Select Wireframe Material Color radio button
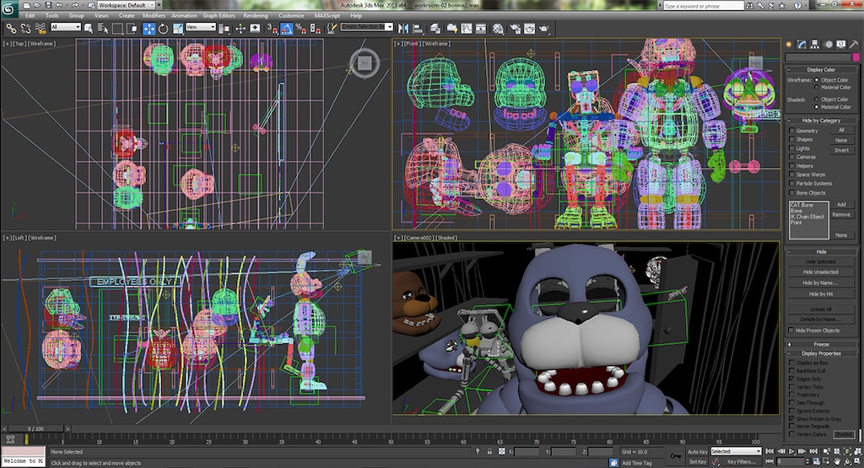Image resolution: width=864 pixels, height=468 pixels. click(816, 88)
